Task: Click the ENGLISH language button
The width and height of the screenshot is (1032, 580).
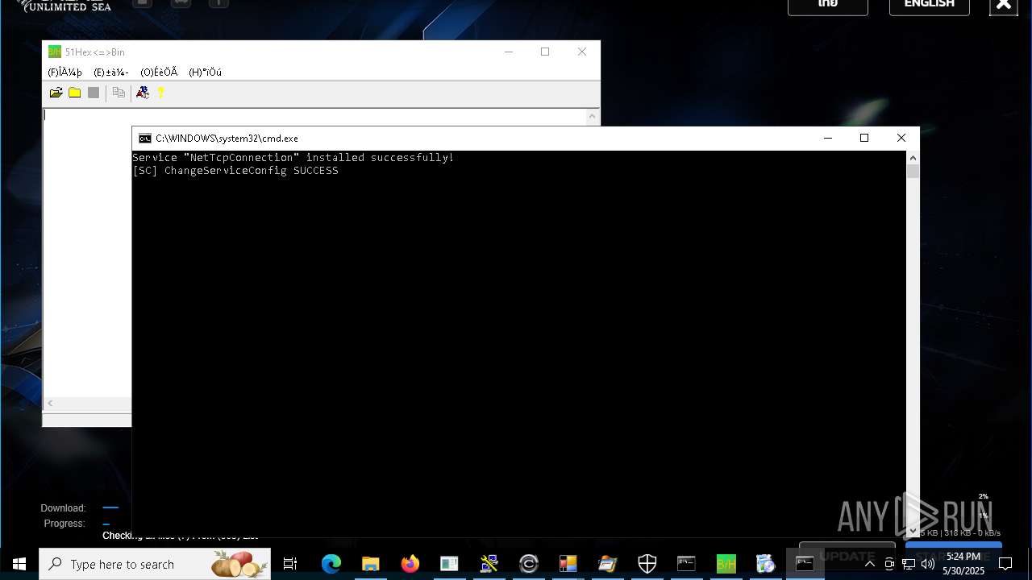Action: coord(930,5)
